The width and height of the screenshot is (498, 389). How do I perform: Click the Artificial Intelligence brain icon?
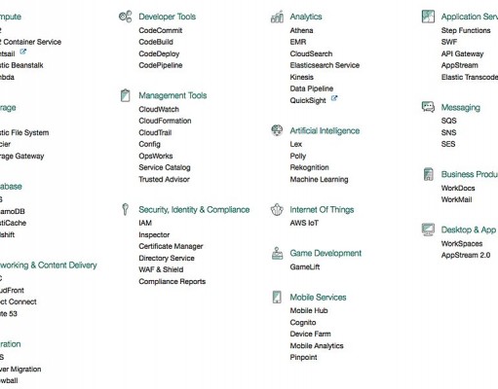tap(277, 130)
